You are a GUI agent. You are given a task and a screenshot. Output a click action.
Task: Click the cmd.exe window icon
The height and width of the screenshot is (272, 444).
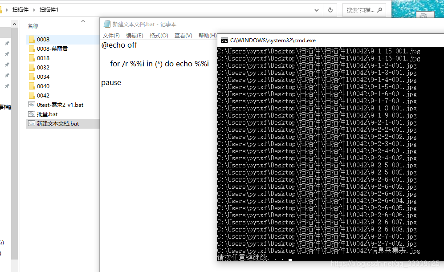click(x=224, y=41)
